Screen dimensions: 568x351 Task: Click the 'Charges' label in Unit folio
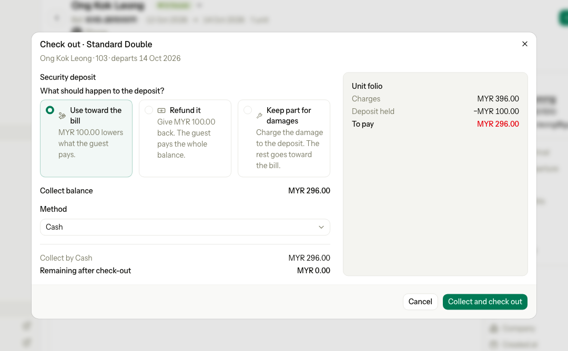(x=366, y=99)
